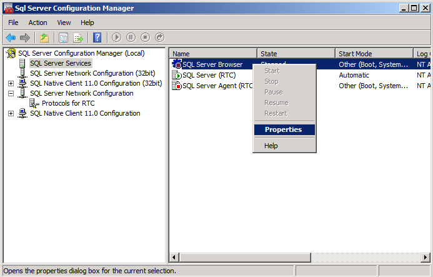Click Pause Service toolbar icon
This screenshot has height=277, width=433.
(131, 38)
